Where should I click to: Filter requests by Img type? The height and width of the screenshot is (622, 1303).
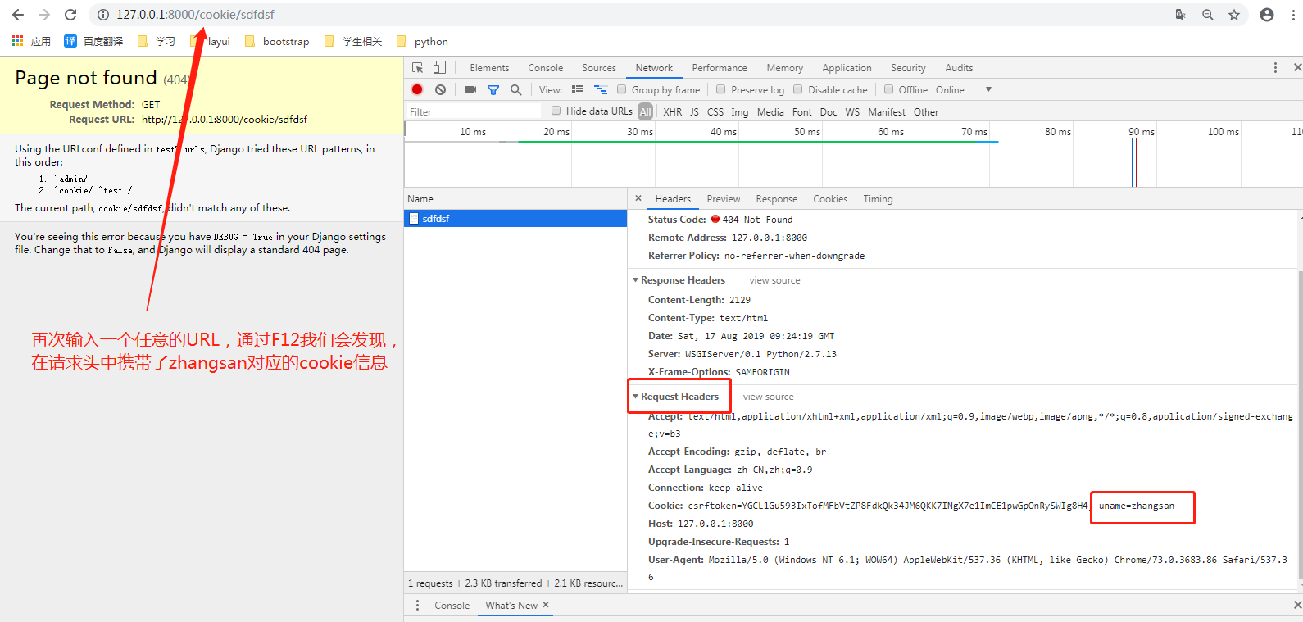pyautogui.click(x=739, y=111)
